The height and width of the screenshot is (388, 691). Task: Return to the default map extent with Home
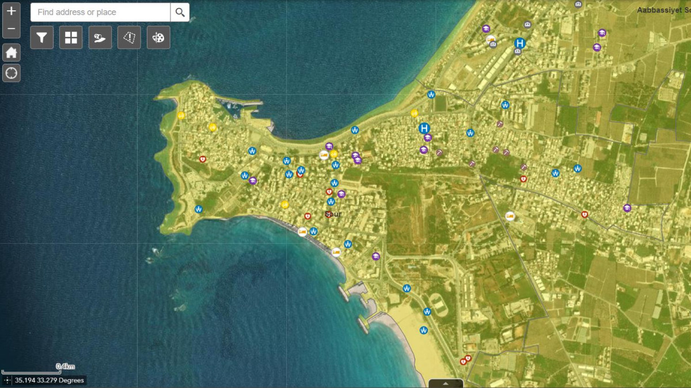11,52
